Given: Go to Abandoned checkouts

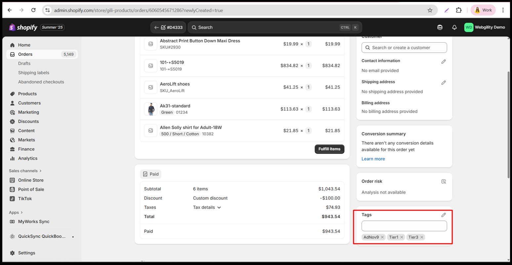Looking at the screenshot, I should [x=41, y=82].
